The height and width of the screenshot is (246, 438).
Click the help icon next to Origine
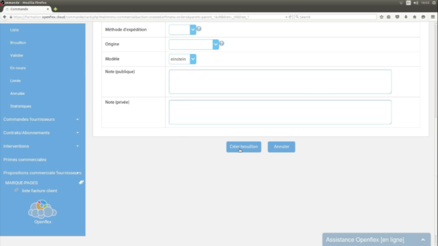(222, 44)
